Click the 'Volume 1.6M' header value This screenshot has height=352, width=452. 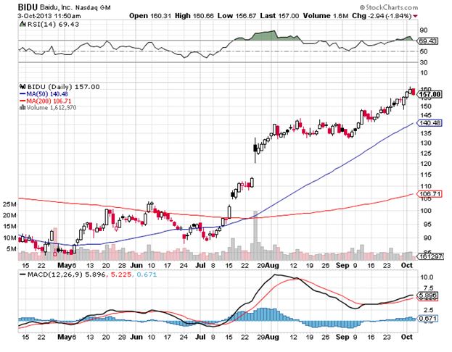point(326,16)
